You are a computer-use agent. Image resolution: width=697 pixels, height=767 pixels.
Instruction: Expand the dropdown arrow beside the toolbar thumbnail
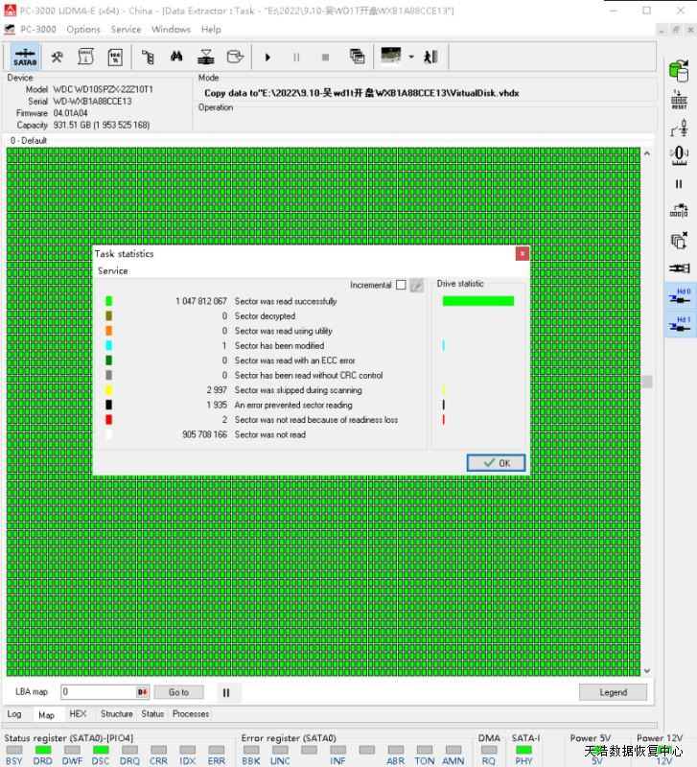click(x=411, y=57)
